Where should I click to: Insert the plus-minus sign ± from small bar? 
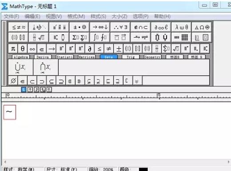coord(119,49)
